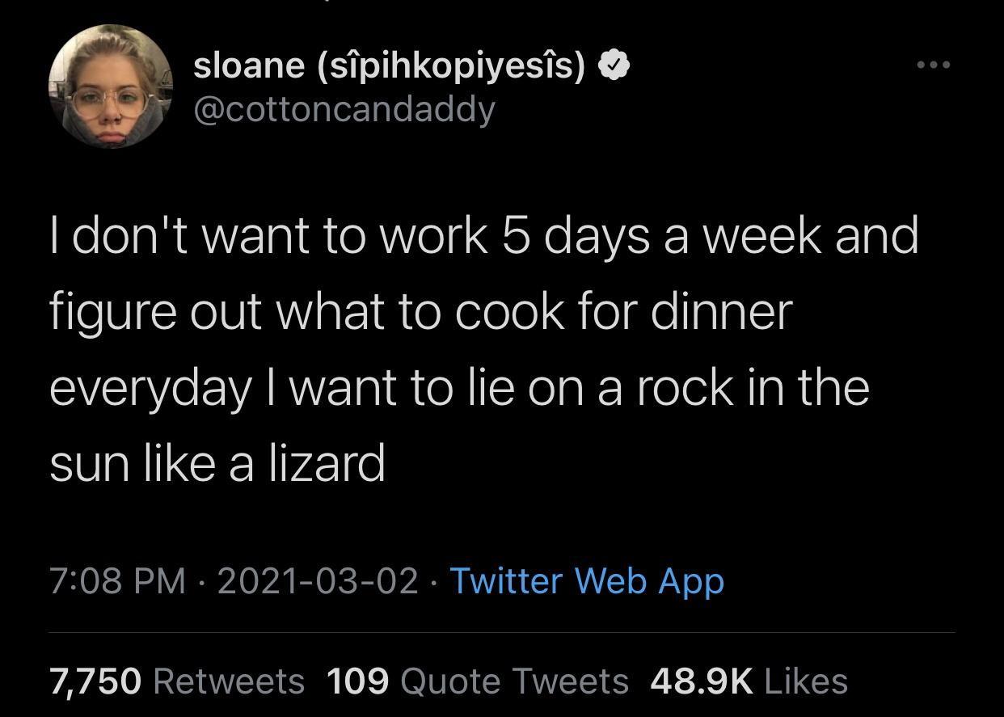Click the verified badge to see verification info

click(614, 64)
